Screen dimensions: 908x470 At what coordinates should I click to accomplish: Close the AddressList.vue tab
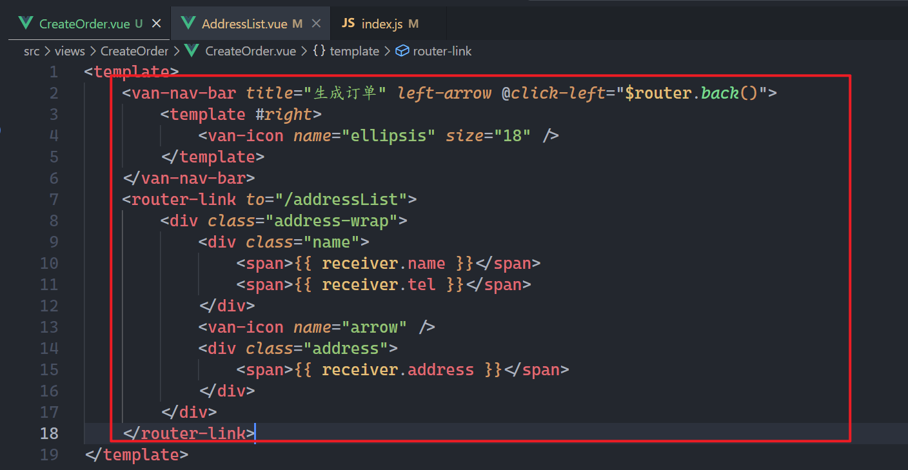[x=316, y=24]
